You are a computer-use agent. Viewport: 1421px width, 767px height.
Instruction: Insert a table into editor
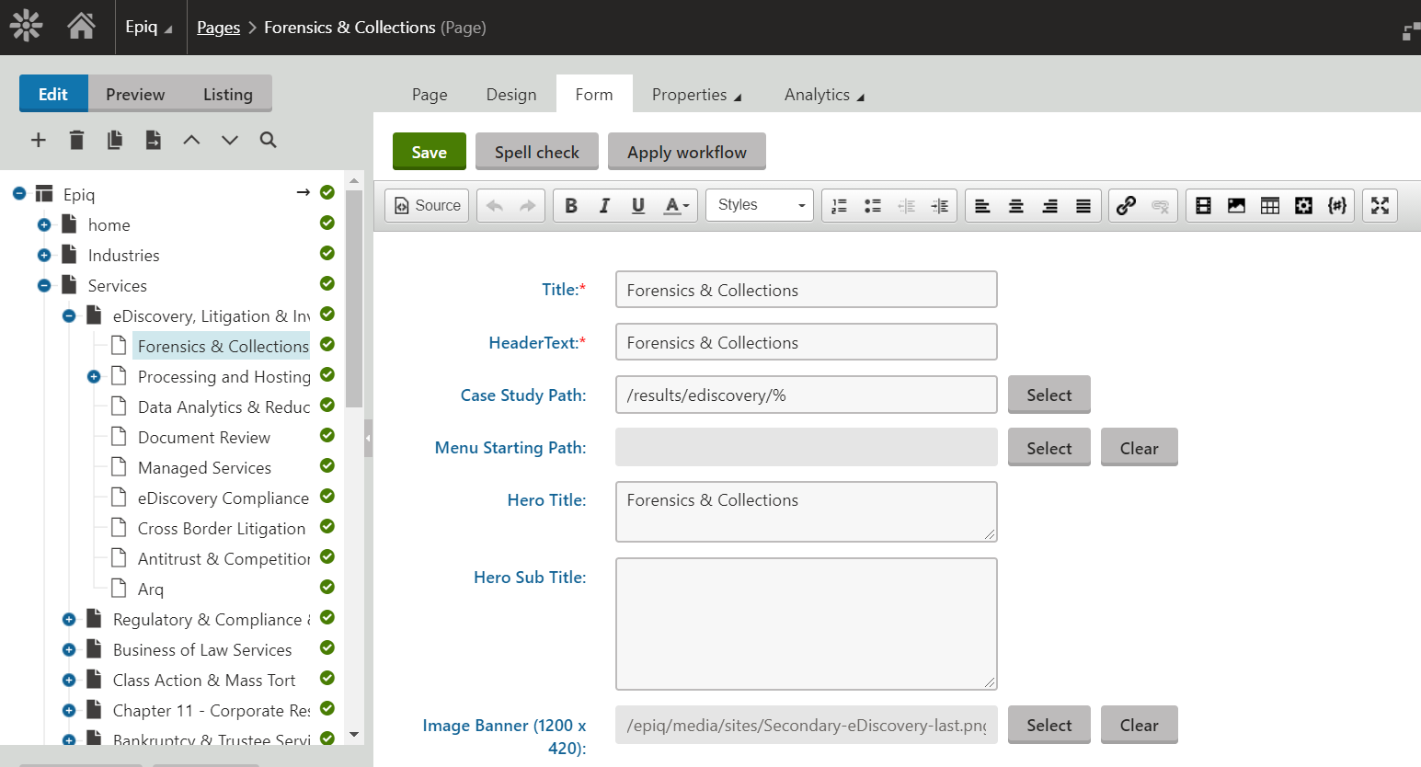(x=1269, y=206)
